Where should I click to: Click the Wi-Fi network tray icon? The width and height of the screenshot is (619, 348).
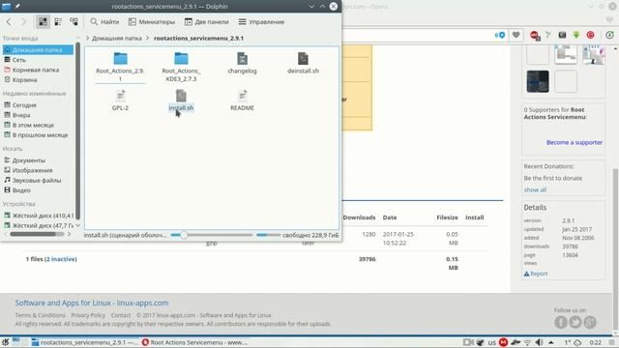527,342
